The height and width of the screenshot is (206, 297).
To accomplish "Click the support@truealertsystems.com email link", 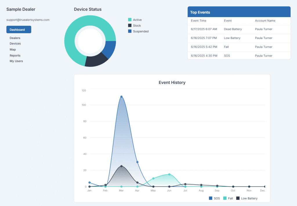I will (x=28, y=20).
